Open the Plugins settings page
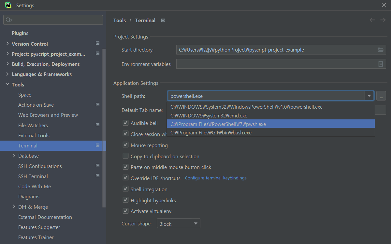This screenshot has width=391, height=244. (x=20, y=33)
